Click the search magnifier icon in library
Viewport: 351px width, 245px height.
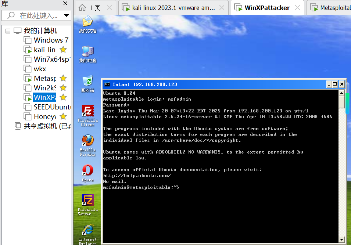point(11,15)
